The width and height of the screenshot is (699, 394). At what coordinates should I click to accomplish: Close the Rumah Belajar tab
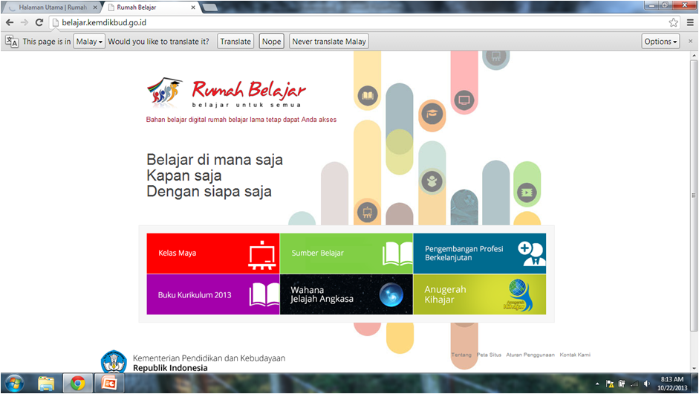193,7
